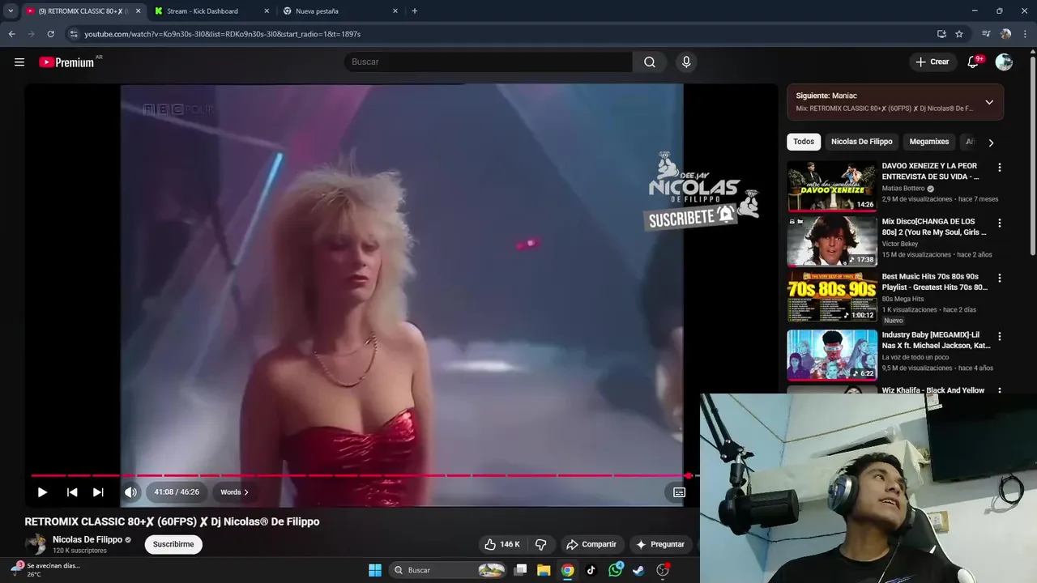
Task: Open options for Mix Disco video
Action: tap(999, 223)
